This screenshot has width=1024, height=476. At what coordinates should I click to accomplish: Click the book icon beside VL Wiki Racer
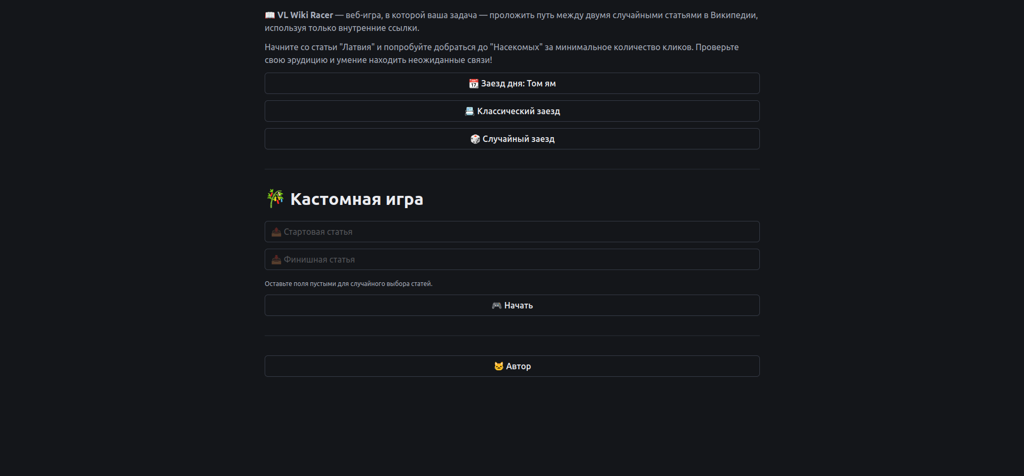point(270,15)
